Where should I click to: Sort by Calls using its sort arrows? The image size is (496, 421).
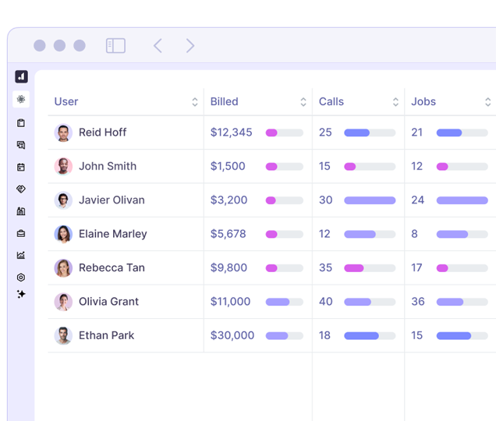pyautogui.click(x=395, y=102)
